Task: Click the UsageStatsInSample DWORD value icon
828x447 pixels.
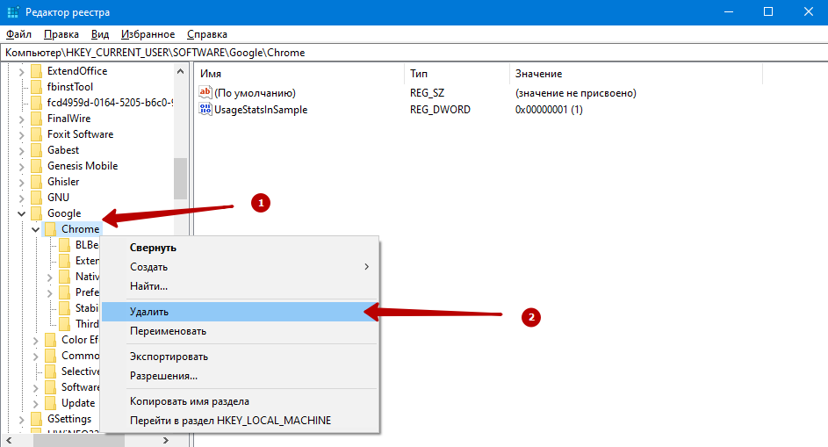Action: pos(205,110)
